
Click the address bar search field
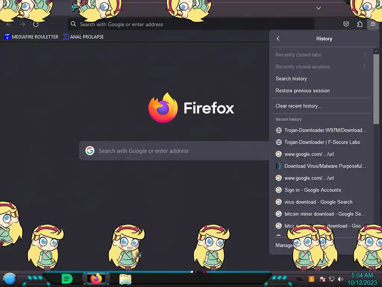coord(191,24)
